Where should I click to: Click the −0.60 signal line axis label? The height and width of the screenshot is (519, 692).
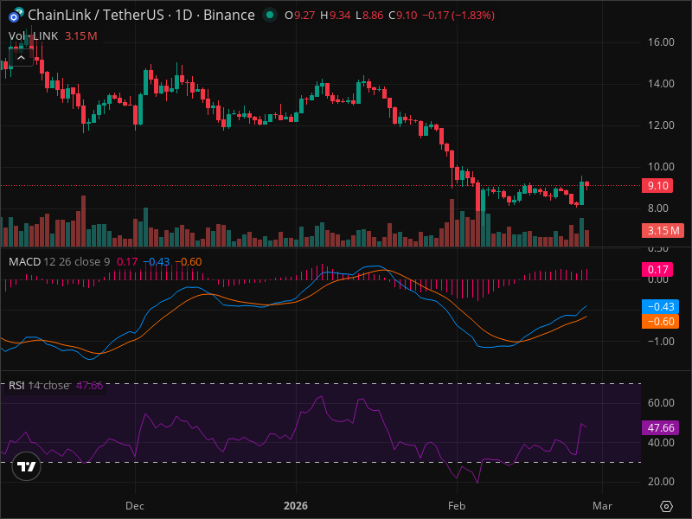pos(660,321)
